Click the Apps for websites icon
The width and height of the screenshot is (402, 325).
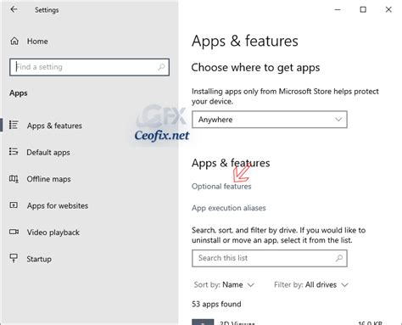pyautogui.click(x=14, y=205)
